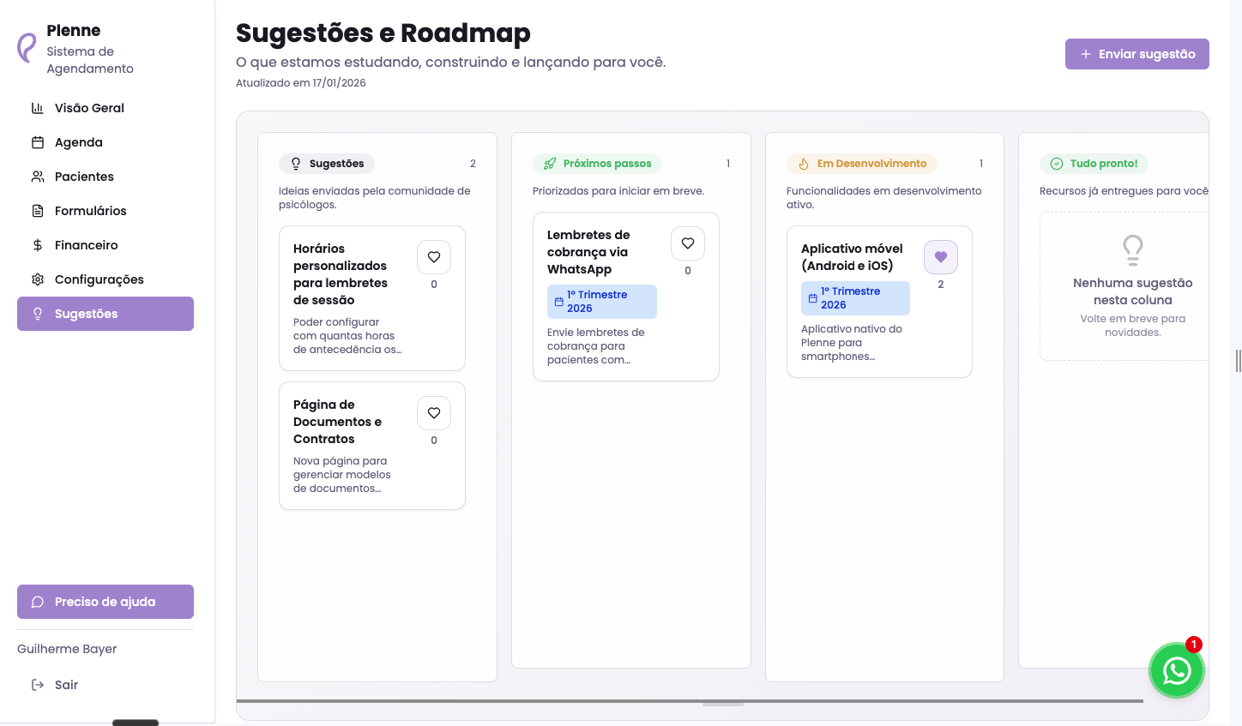Select the Visão Geral chart icon

(37, 108)
